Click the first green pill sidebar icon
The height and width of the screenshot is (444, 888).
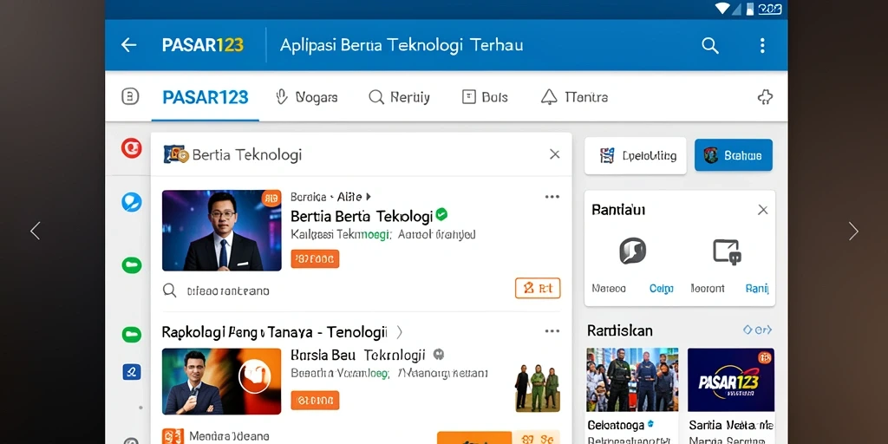[x=132, y=264]
